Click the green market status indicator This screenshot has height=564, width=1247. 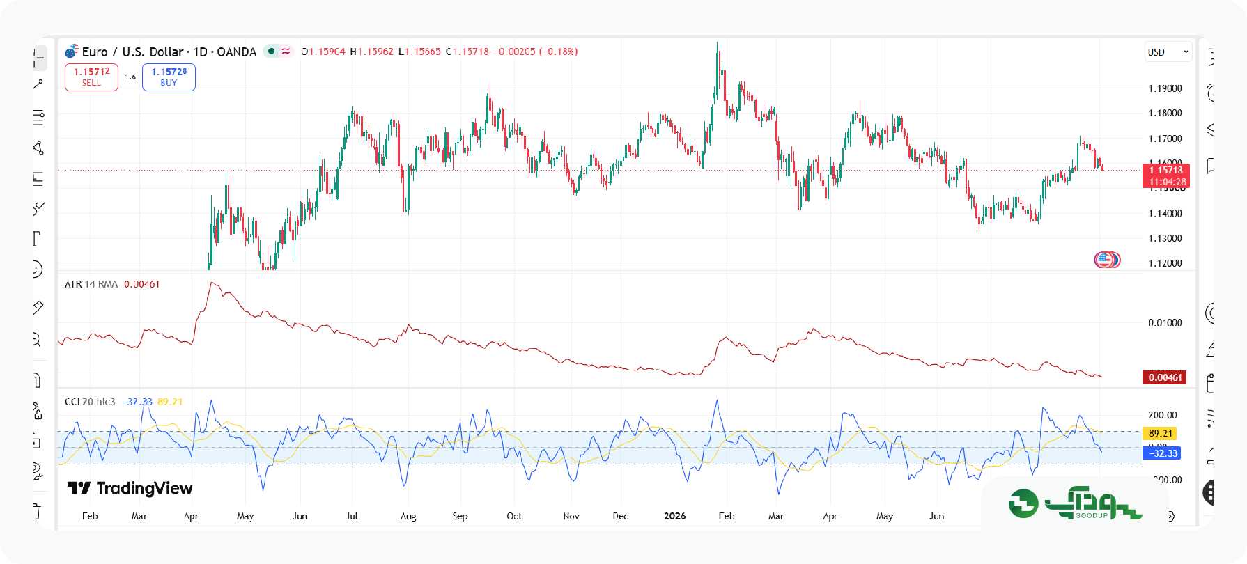point(271,52)
